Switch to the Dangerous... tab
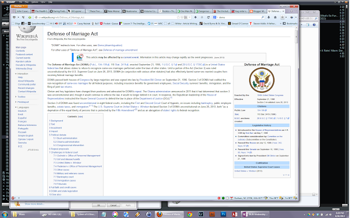Image resolution: width=360 pixels, height=218 pixels. (x=203, y=11)
